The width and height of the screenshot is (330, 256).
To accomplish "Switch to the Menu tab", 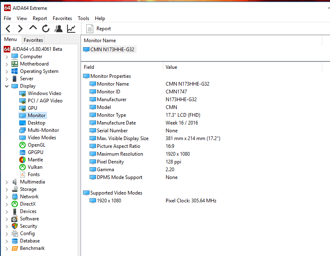I will [11, 39].
